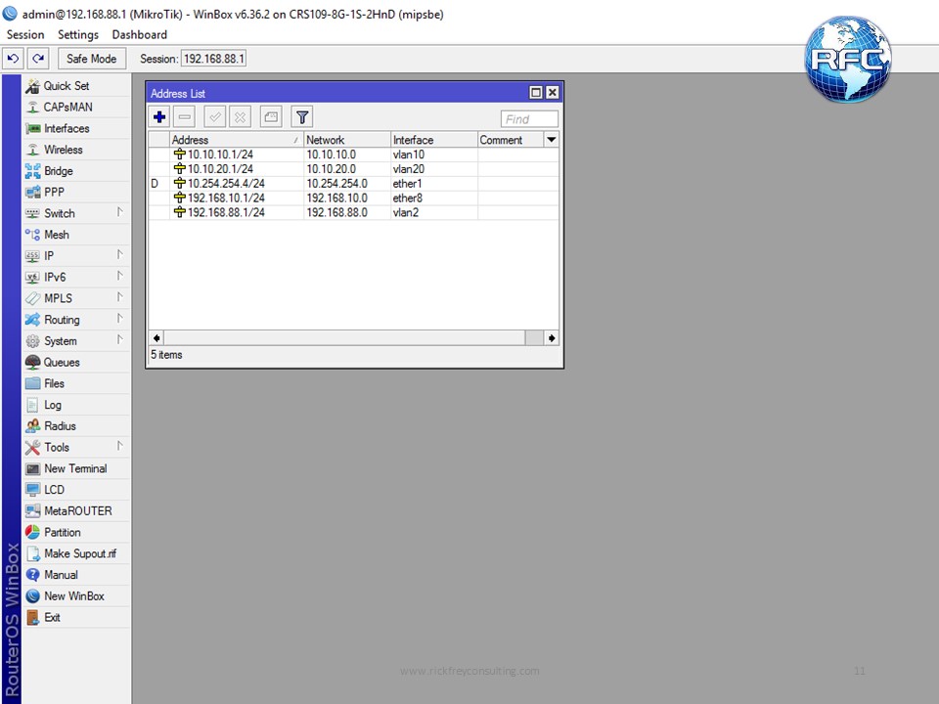The height and width of the screenshot is (704, 939).
Task: Expand the Tools submenu
Action: point(76,447)
